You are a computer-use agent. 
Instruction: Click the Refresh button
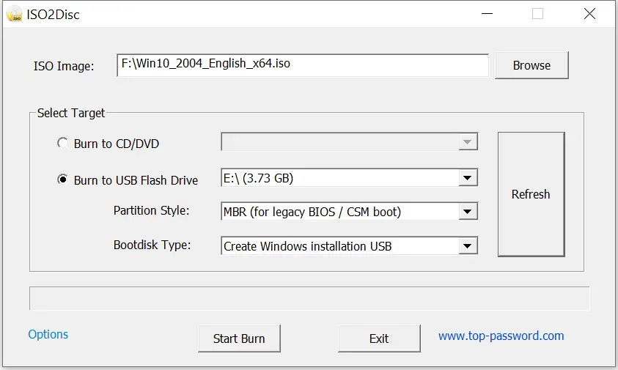[531, 194]
